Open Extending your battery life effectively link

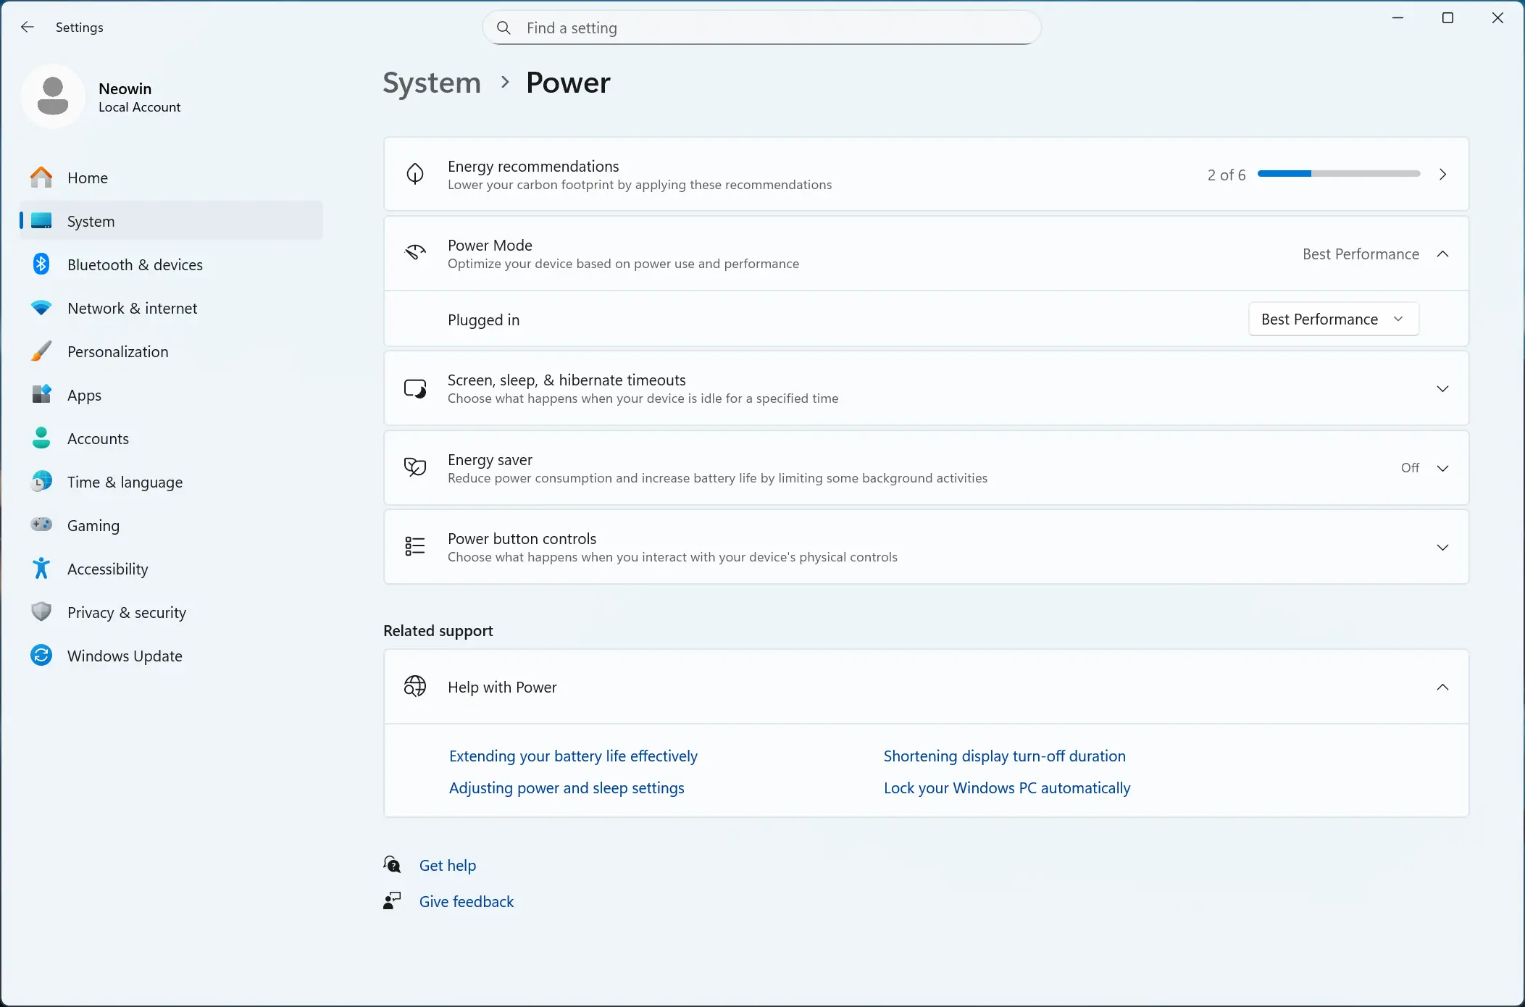[x=573, y=756]
